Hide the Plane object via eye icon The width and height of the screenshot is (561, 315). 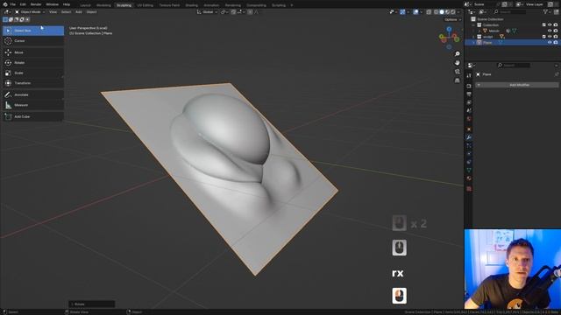pos(550,43)
